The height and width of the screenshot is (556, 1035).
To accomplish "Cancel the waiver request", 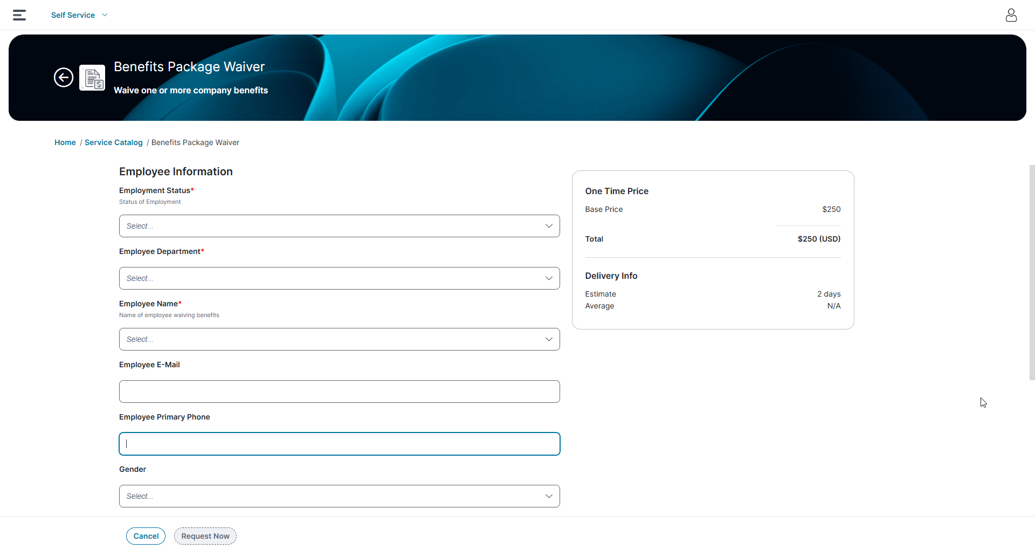I will tap(146, 536).
